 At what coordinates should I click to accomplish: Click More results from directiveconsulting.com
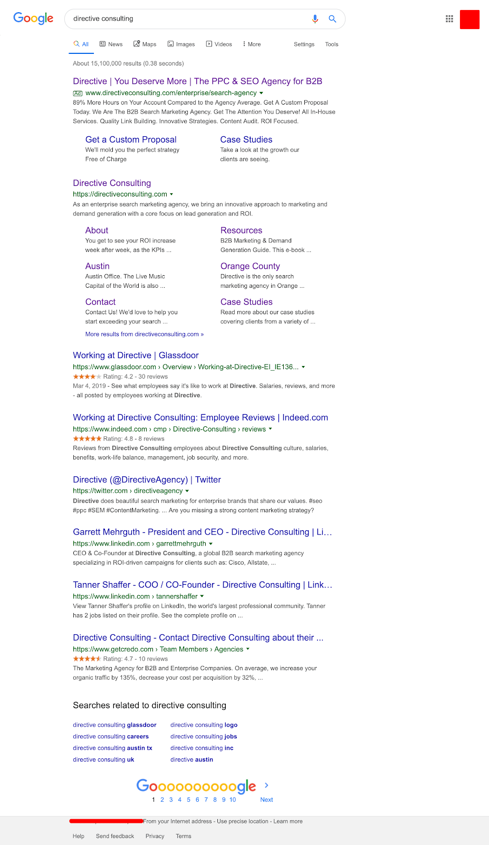145,334
